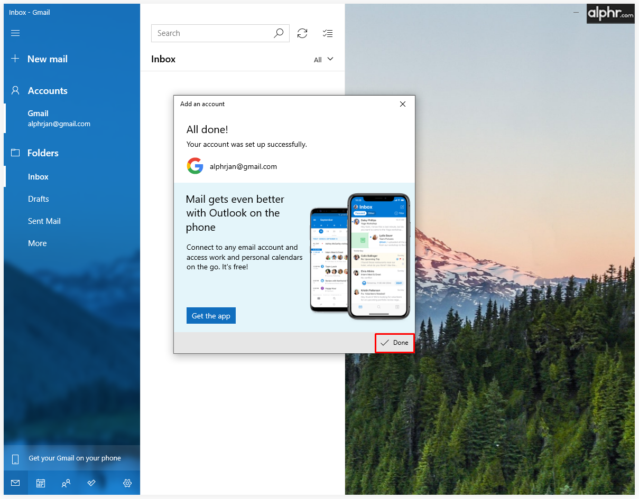This screenshot has height=499, width=639.
Task: Open the hamburger navigation menu
Action: pyautogui.click(x=15, y=33)
